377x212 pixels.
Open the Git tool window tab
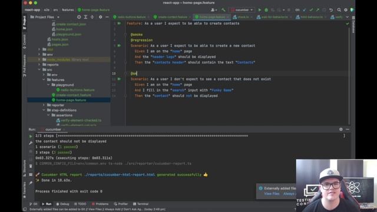(34, 204)
